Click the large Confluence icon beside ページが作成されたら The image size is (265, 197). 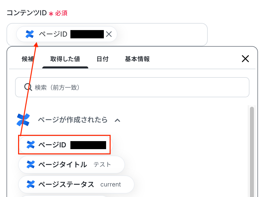click(x=23, y=120)
